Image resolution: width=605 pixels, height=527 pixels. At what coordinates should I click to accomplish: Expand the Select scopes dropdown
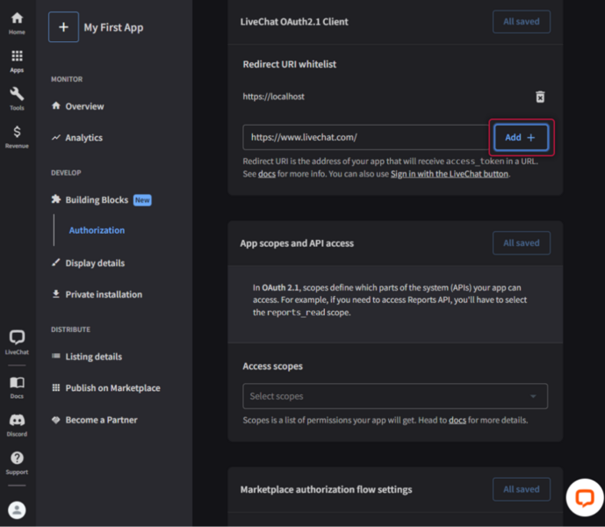point(394,396)
